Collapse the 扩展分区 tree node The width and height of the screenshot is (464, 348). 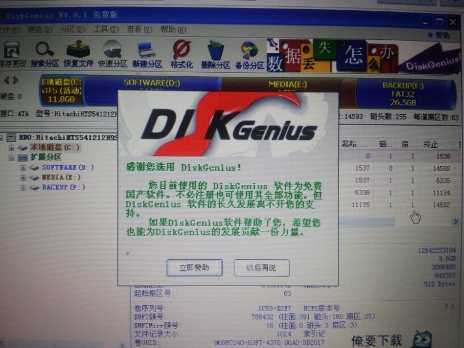point(11,158)
